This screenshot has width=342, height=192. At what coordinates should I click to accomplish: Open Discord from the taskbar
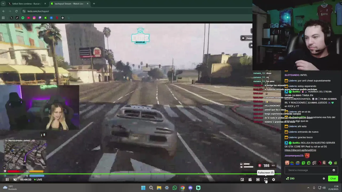[190, 188]
